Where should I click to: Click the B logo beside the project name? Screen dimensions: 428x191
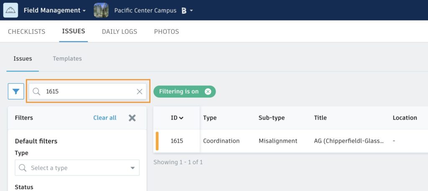pyautogui.click(x=184, y=10)
